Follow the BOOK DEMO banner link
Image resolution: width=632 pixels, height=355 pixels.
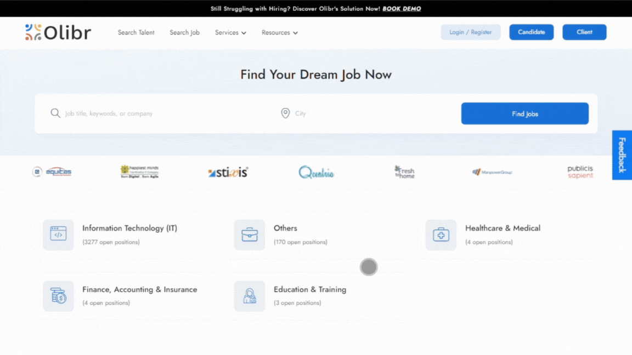(402, 9)
